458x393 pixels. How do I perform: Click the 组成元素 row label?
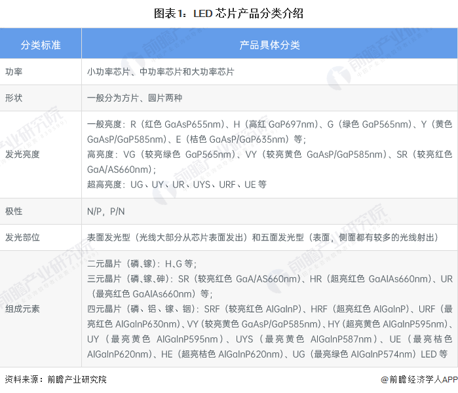coord(22,309)
